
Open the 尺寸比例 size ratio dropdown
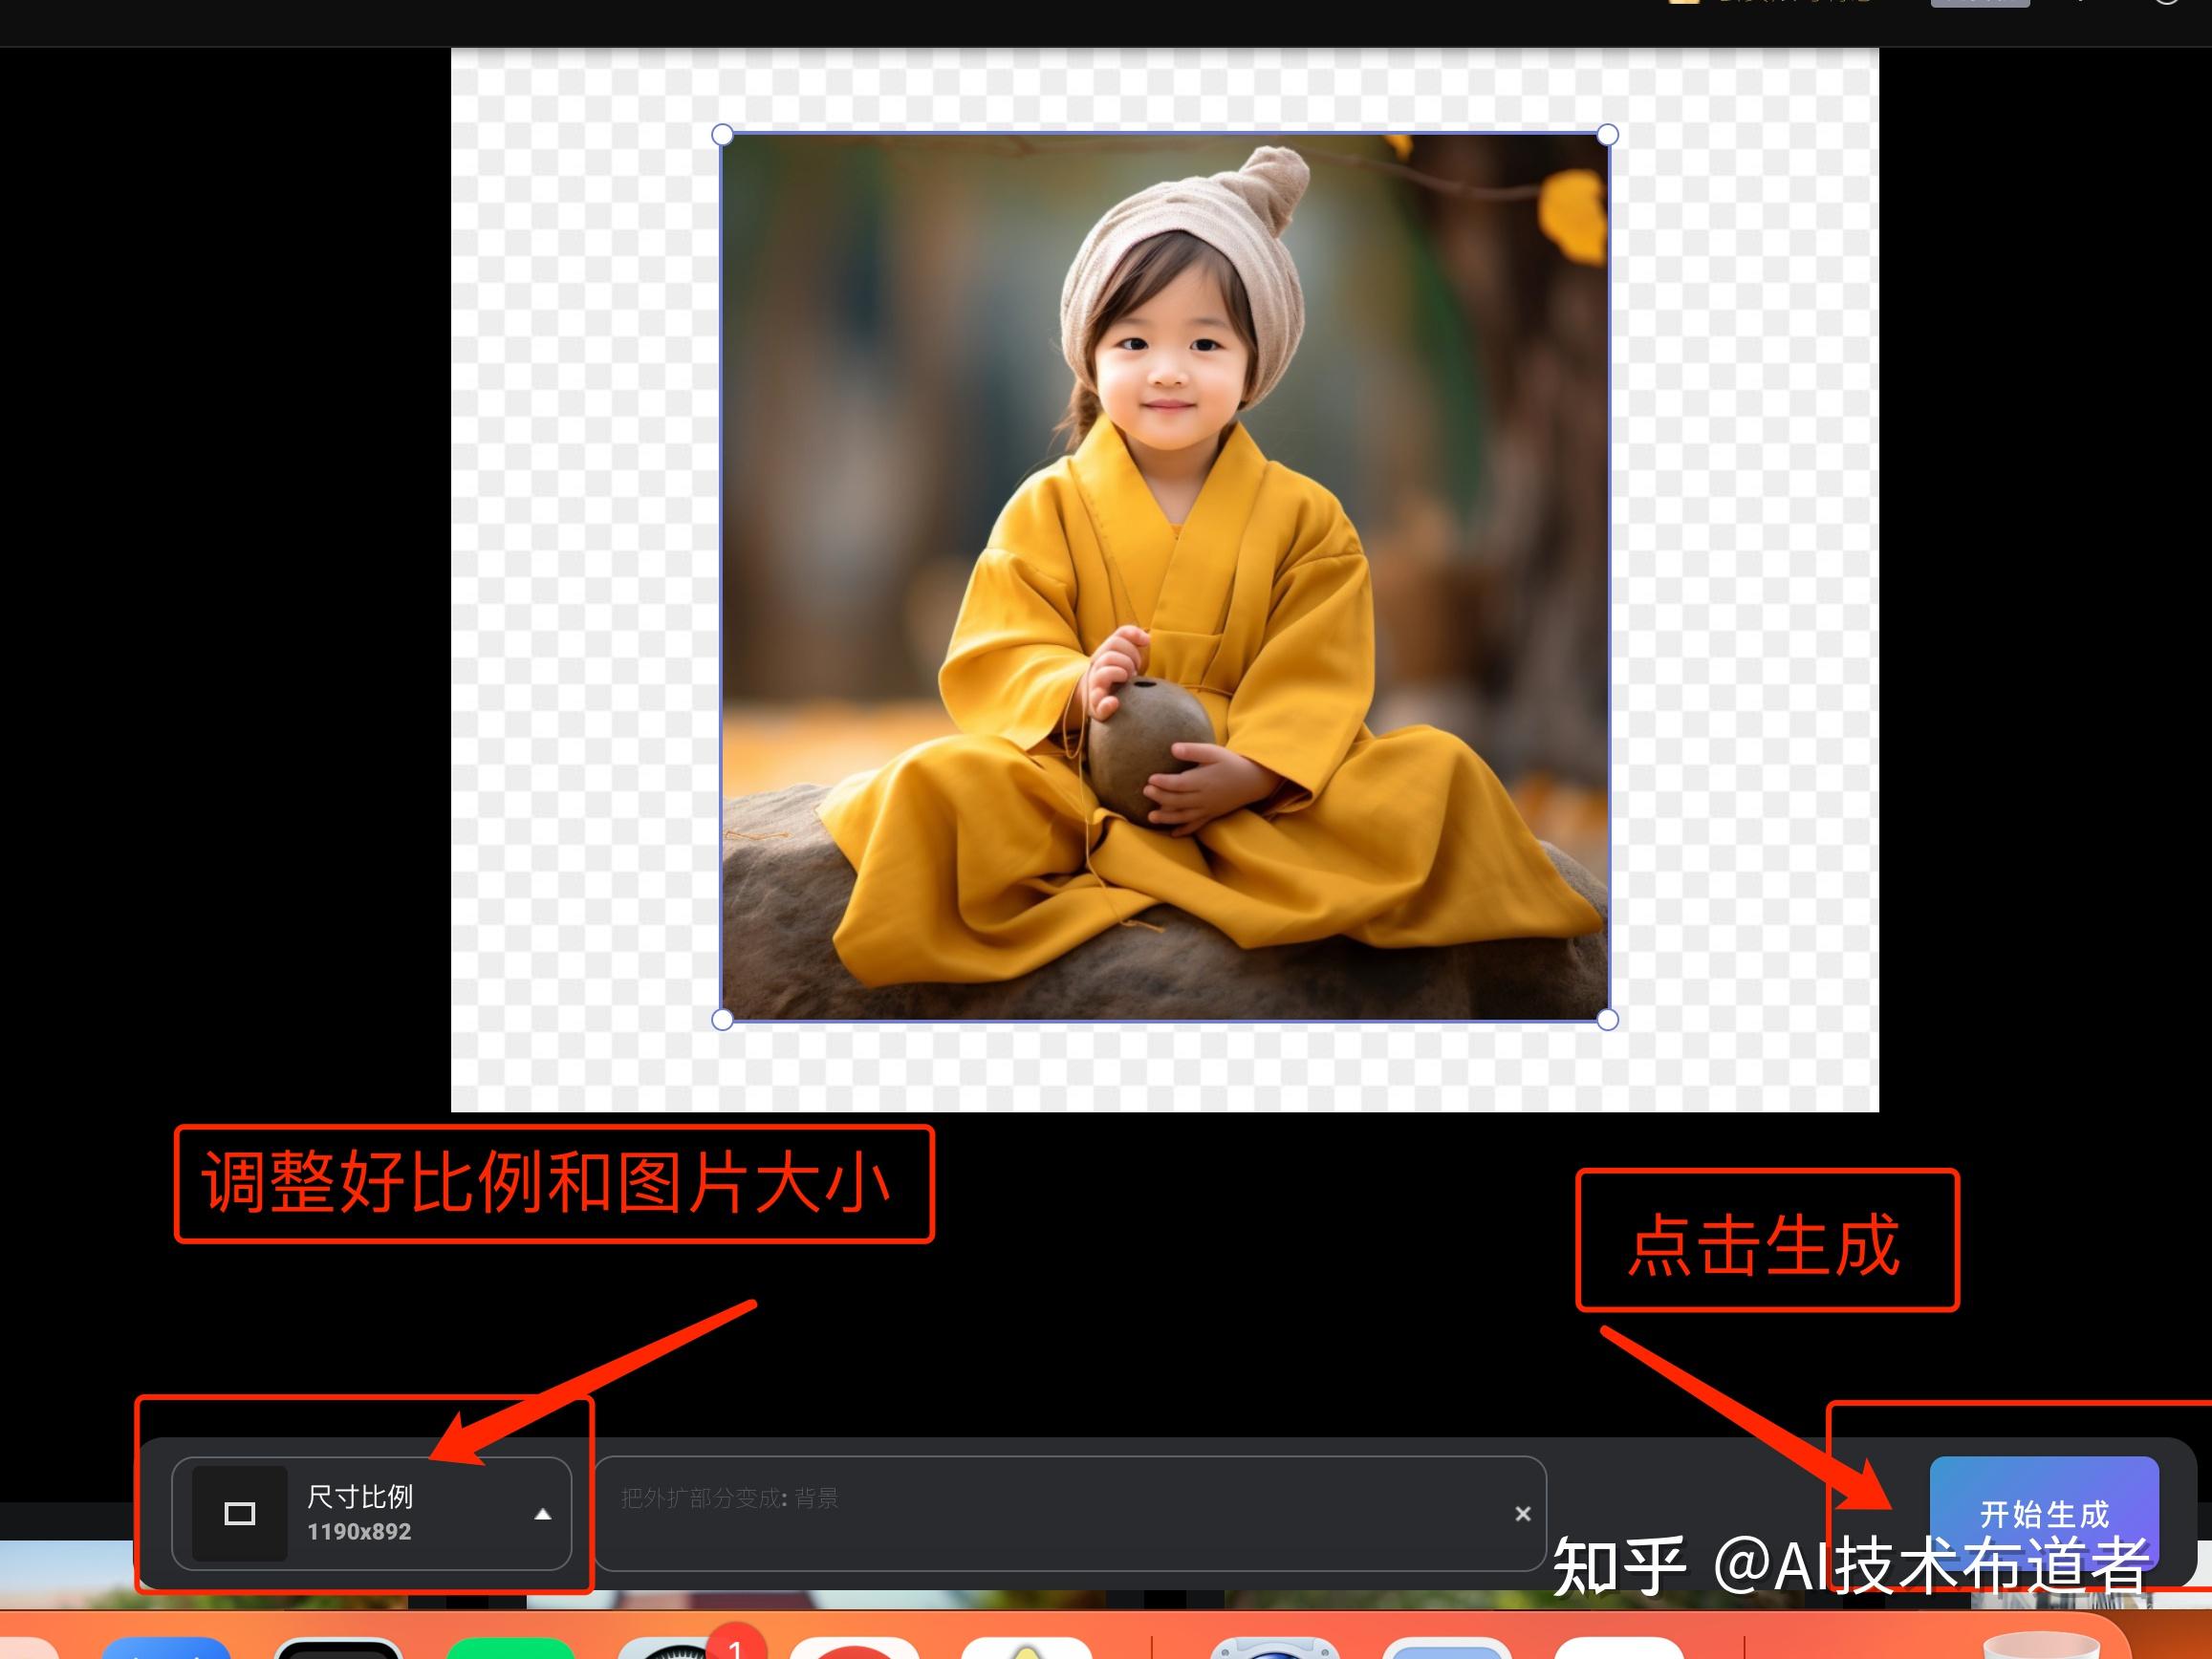[x=363, y=1513]
